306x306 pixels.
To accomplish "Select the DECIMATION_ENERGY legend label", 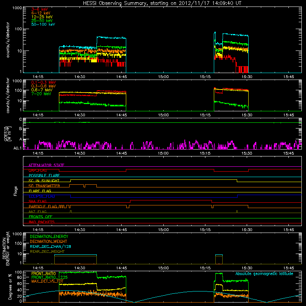I will point(49,236).
